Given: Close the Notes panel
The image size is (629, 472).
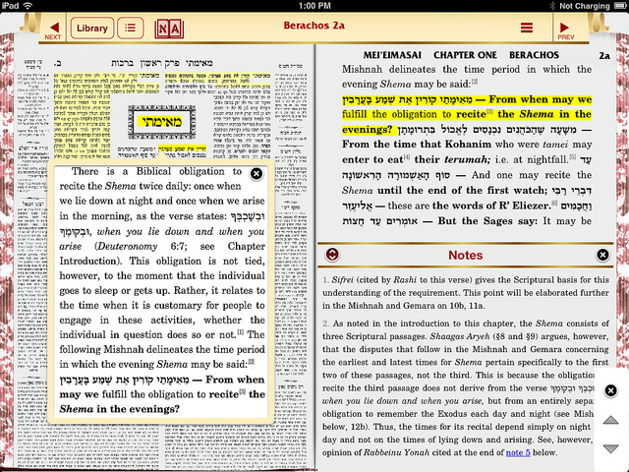Looking at the screenshot, I should (x=602, y=255).
